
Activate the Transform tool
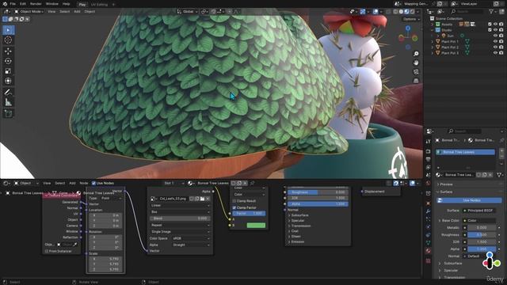(8, 81)
